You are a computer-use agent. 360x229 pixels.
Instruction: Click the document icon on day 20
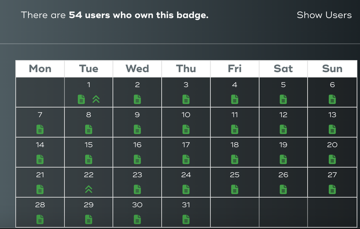(332, 160)
